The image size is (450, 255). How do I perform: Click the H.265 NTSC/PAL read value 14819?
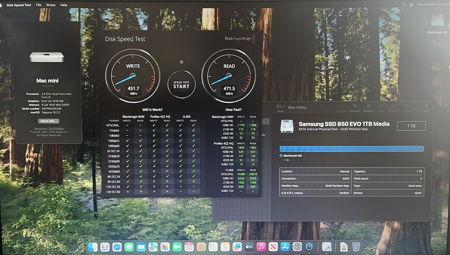tap(253, 174)
